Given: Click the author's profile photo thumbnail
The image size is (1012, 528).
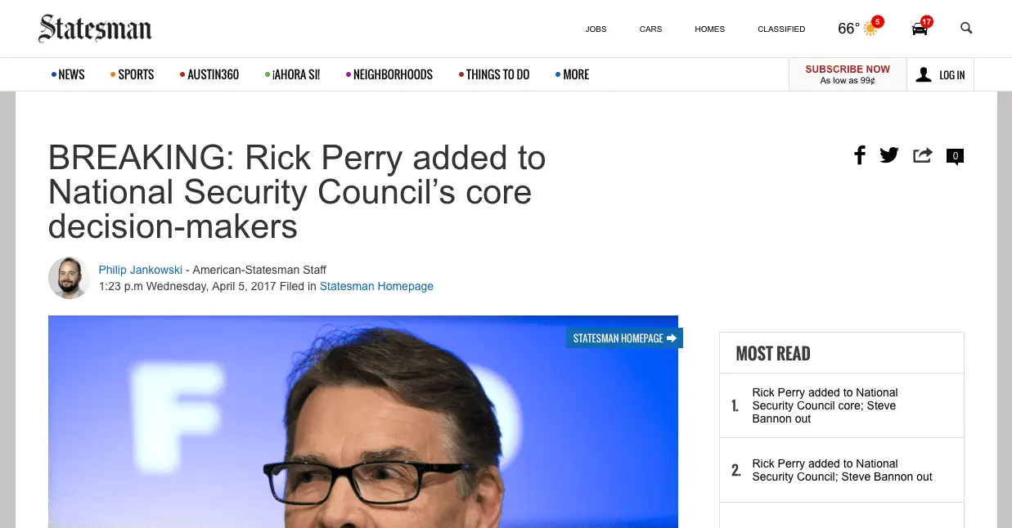Looking at the screenshot, I should point(69,278).
